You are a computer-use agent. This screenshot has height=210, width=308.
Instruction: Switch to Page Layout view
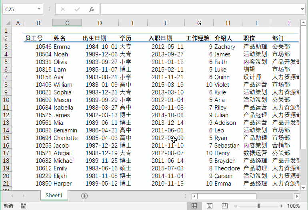[x=209, y=206]
